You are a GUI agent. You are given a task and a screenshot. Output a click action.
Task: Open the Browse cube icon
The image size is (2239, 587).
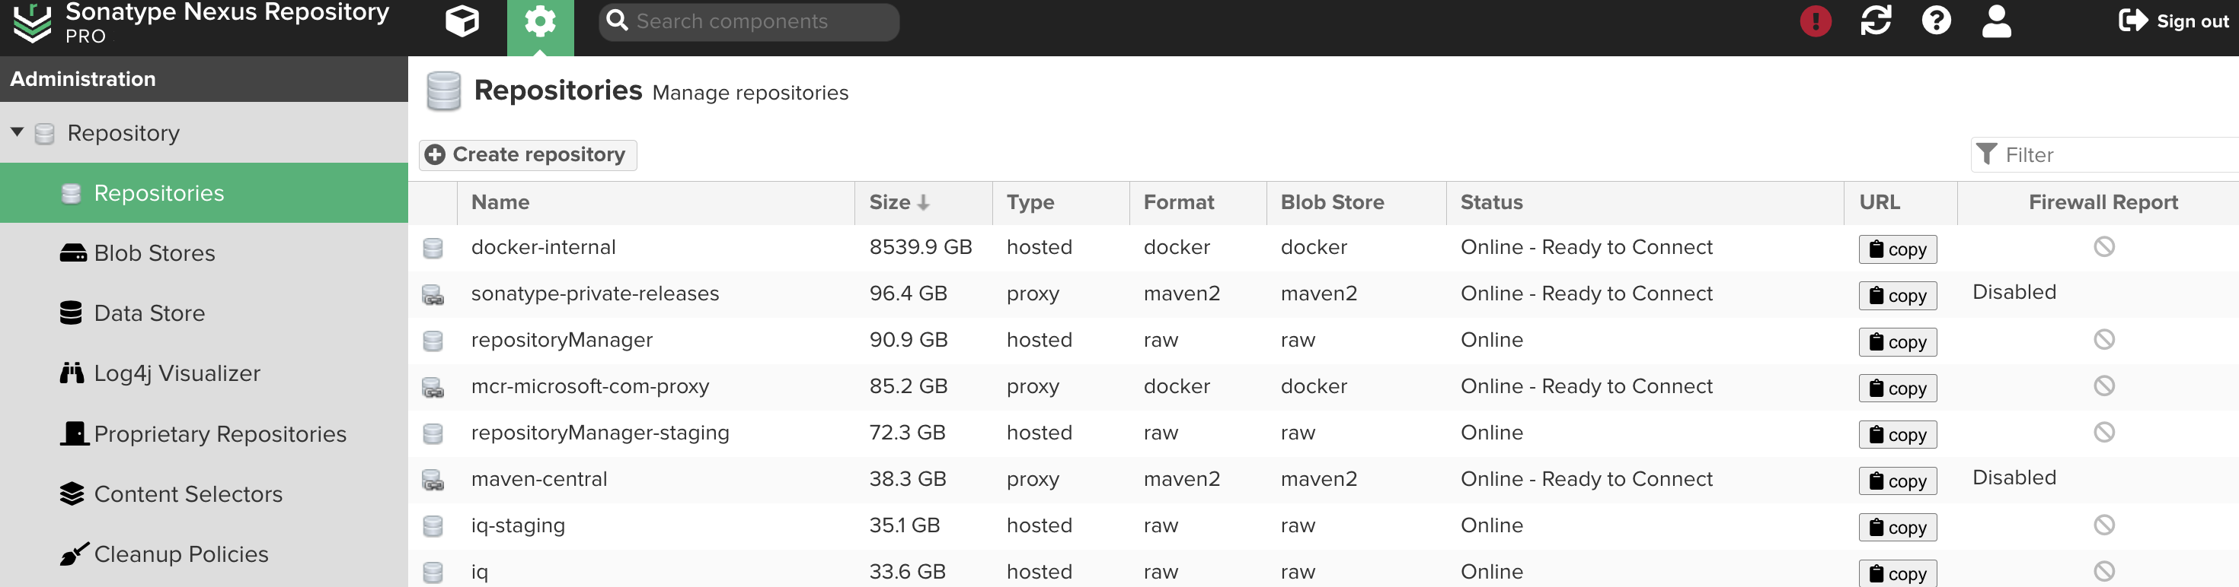coord(462,21)
